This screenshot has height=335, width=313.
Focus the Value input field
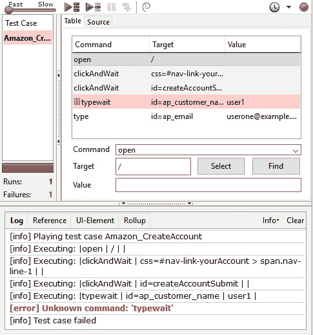208,185
